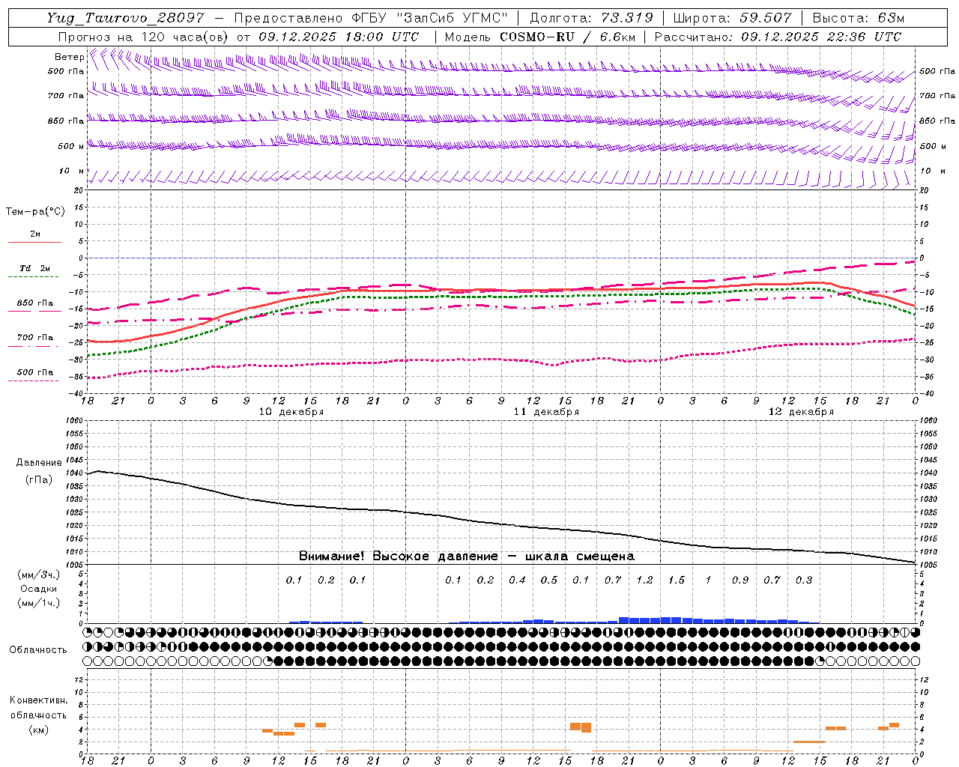This screenshot has height=767, width=959.
Task: Click the 0.4 precipitation value
Action: tap(517, 580)
